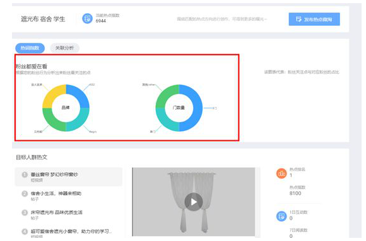Click rank number 3 badge in list

click(25, 213)
